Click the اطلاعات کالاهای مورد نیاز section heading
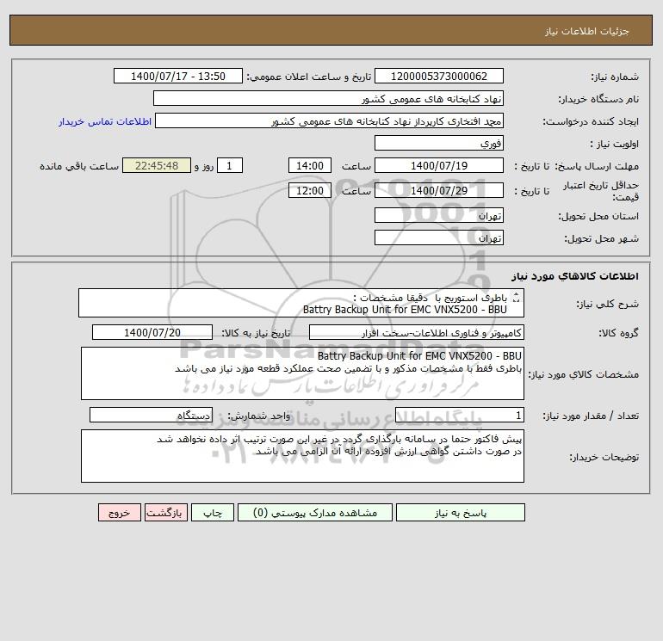The width and height of the screenshot is (663, 641). click(x=575, y=276)
